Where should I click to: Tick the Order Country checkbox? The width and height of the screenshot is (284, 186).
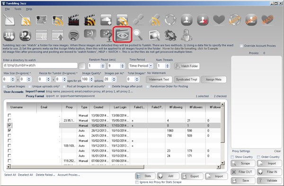point(258,157)
